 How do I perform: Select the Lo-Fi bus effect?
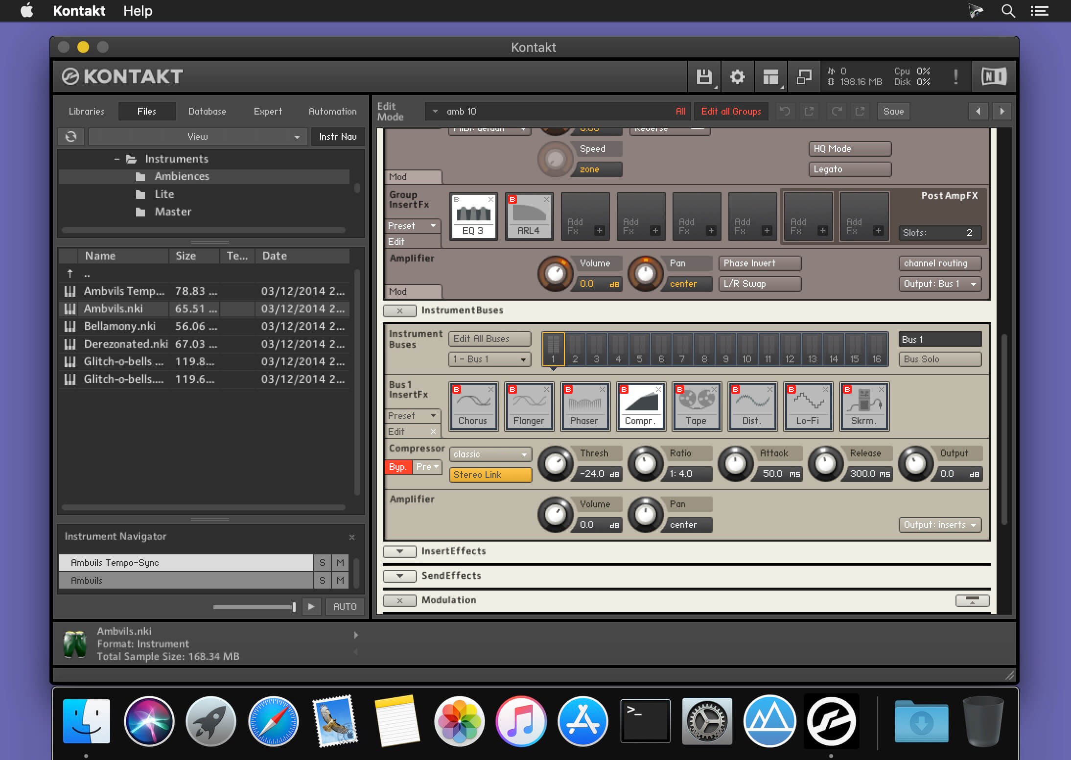pos(808,406)
